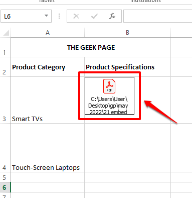The image size is (192, 198).
Task: Click the THE GEEK PAGE title cell
Action: [91, 48]
